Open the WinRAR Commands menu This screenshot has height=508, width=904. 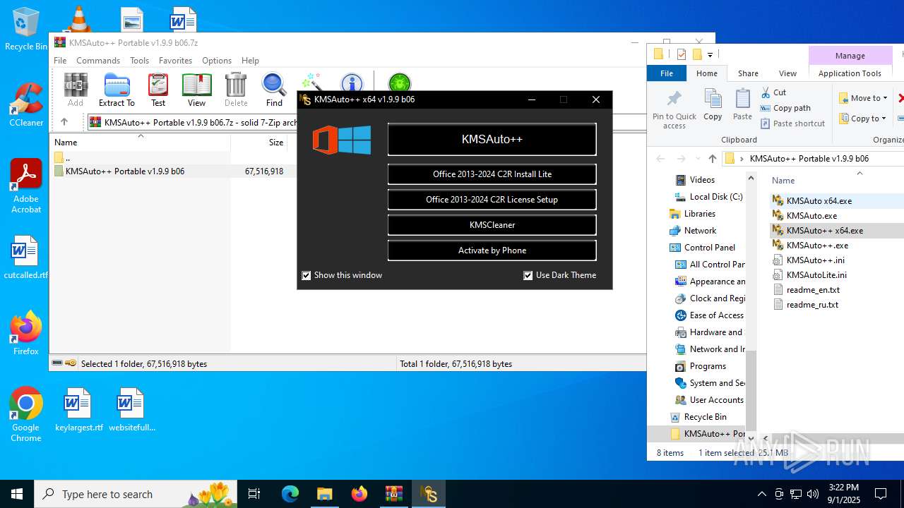[x=98, y=61]
